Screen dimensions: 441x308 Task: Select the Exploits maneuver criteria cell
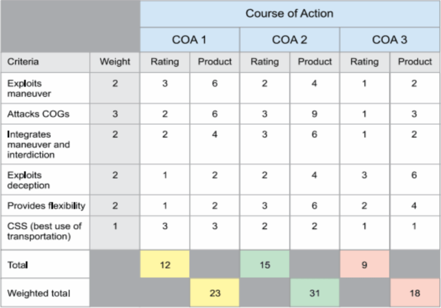point(45,88)
